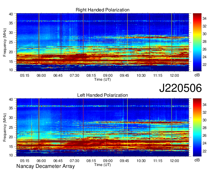The width and height of the screenshot is (210, 170).
Task: Click the "dB" unit under the Right Handed colorbar
Action: (197, 75)
